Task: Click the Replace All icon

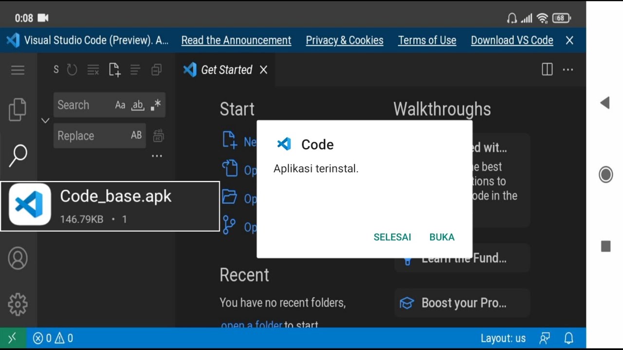Action: point(158,136)
